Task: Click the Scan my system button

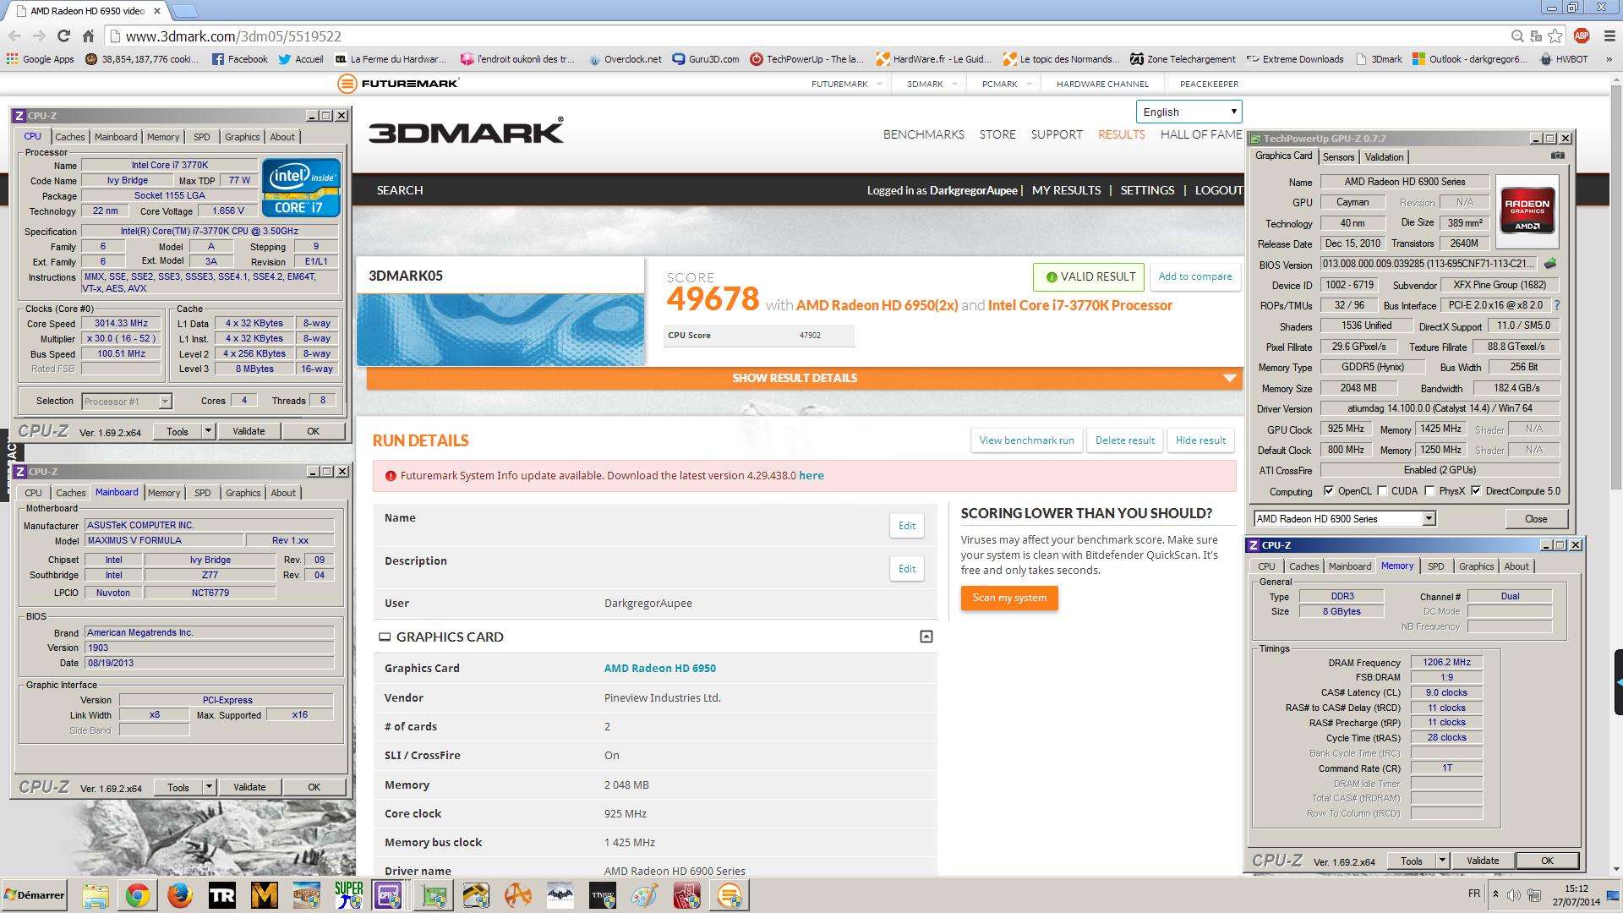Action: tap(1009, 598)
